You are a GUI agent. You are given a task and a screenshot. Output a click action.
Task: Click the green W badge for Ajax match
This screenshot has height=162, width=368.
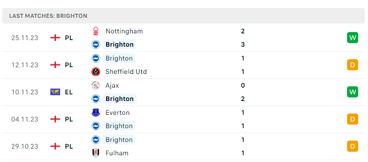[352, 92]
